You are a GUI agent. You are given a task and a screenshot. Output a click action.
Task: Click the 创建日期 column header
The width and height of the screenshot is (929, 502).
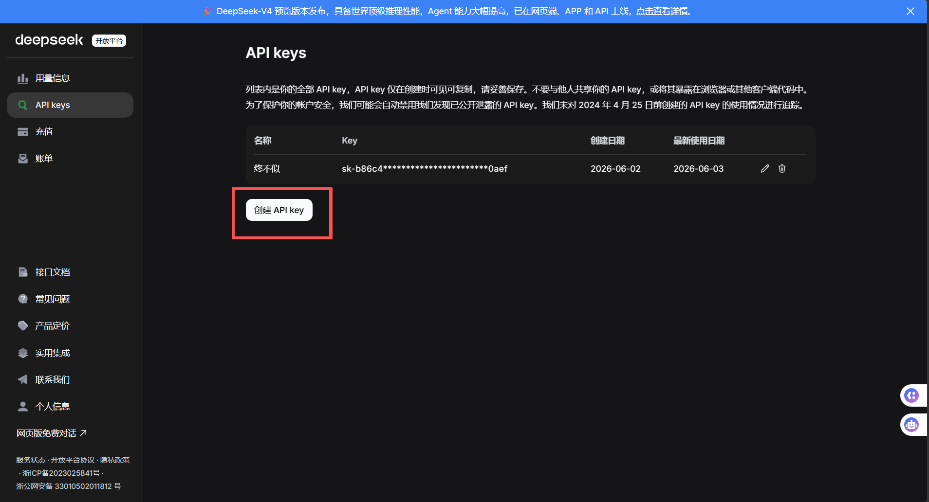607,141
